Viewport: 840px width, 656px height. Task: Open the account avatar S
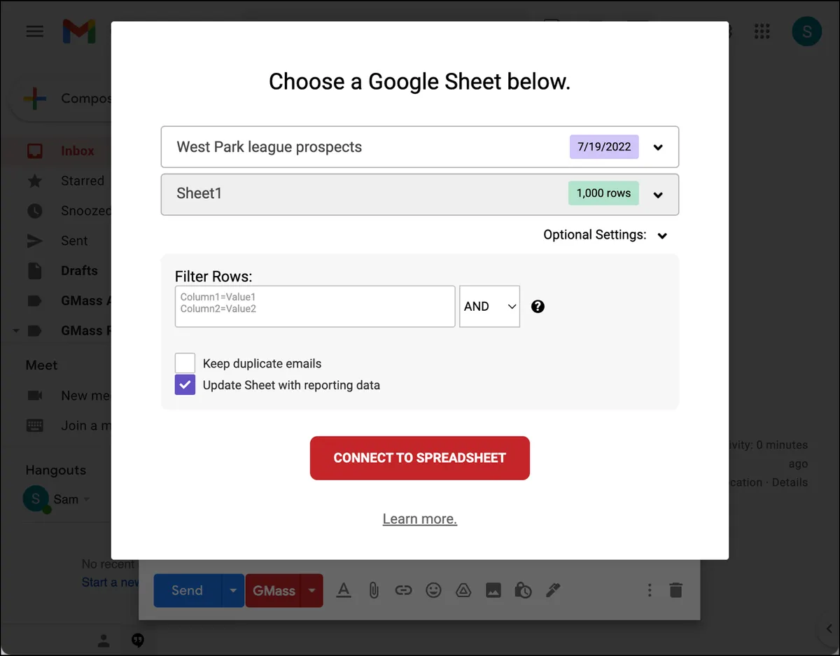(806, 32)
